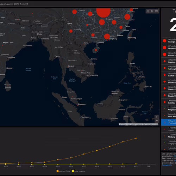
Task: Select the Xinjiang row with 17 confirmed
Action: (x=169, y=136)
